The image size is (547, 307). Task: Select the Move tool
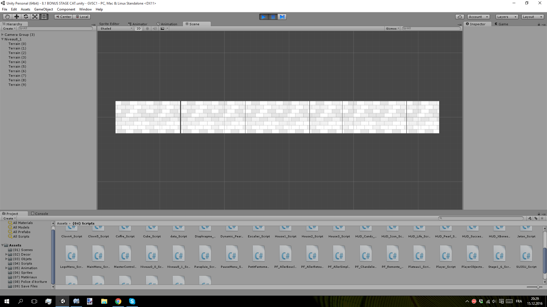16,16
